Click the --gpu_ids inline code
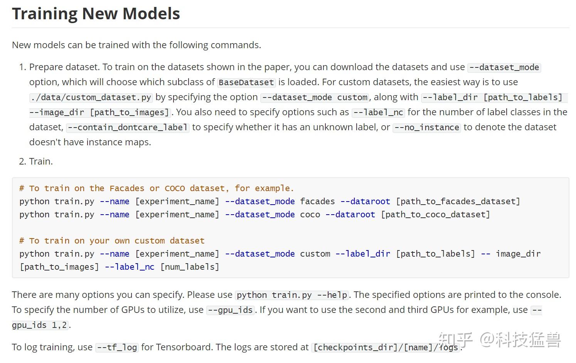The width and height of the screenshot is (576, 363). tap(231, 310)
